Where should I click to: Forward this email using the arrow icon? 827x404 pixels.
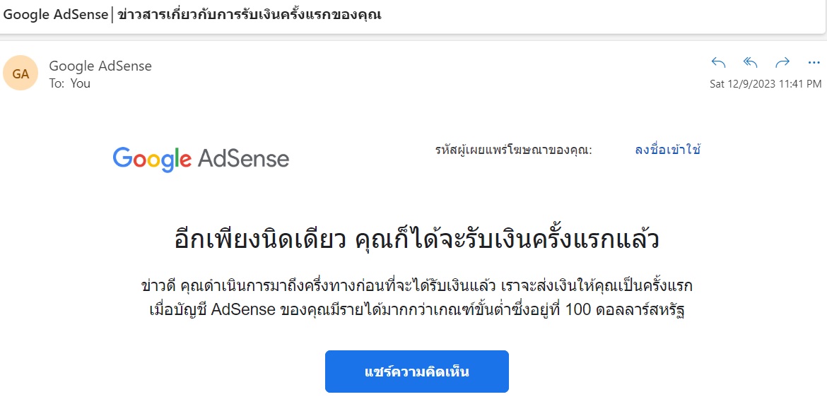[782, 62]
